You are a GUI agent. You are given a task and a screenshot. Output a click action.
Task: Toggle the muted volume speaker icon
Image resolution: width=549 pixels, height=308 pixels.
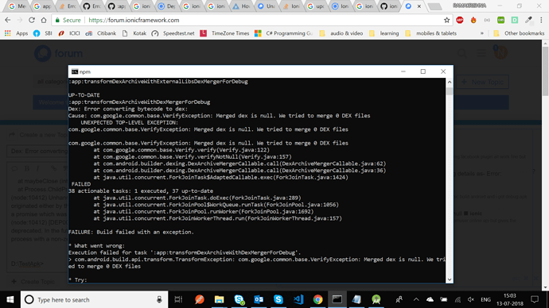pyautogui.click(x=471, y=299)
